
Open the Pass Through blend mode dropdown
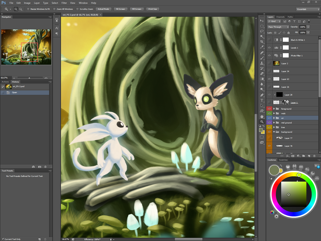tap(278, 27)
